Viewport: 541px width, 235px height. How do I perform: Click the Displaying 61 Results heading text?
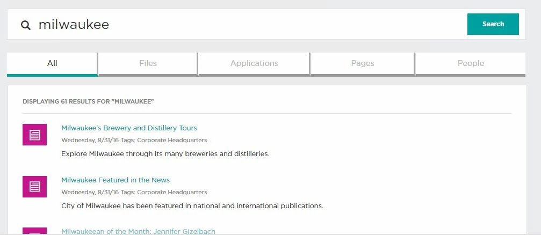pyautogui.click(x=88, y=101)
